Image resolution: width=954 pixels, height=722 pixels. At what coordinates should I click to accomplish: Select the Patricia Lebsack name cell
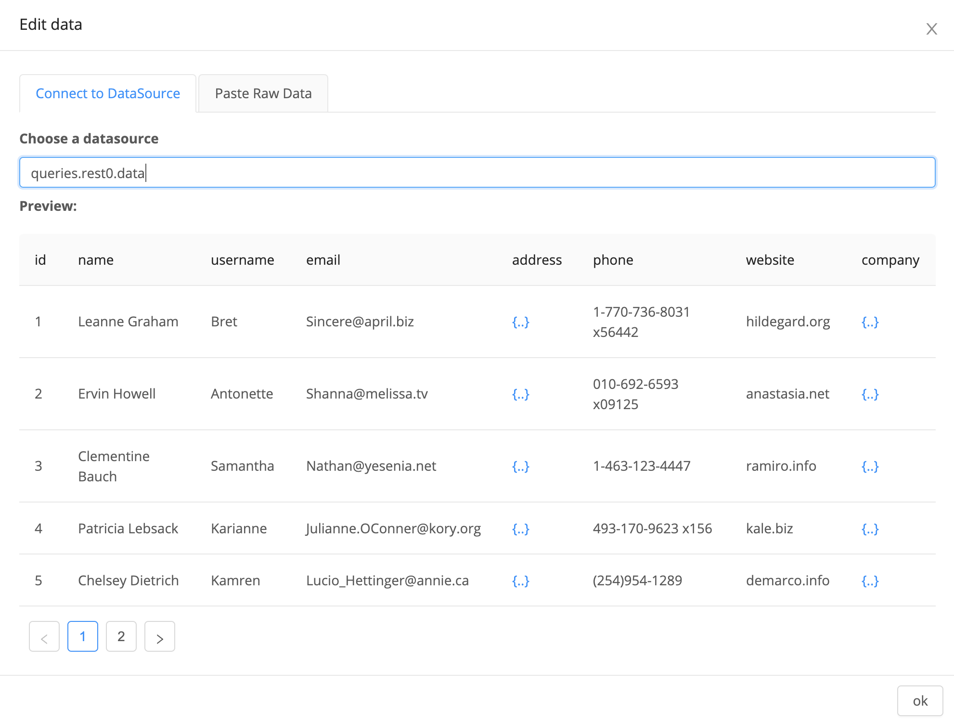pos(128,529)
